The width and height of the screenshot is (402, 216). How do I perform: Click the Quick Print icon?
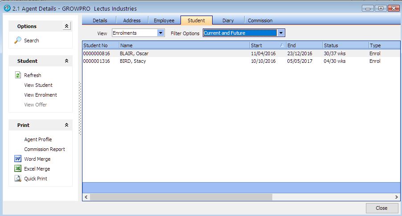(x=18, y=179)
